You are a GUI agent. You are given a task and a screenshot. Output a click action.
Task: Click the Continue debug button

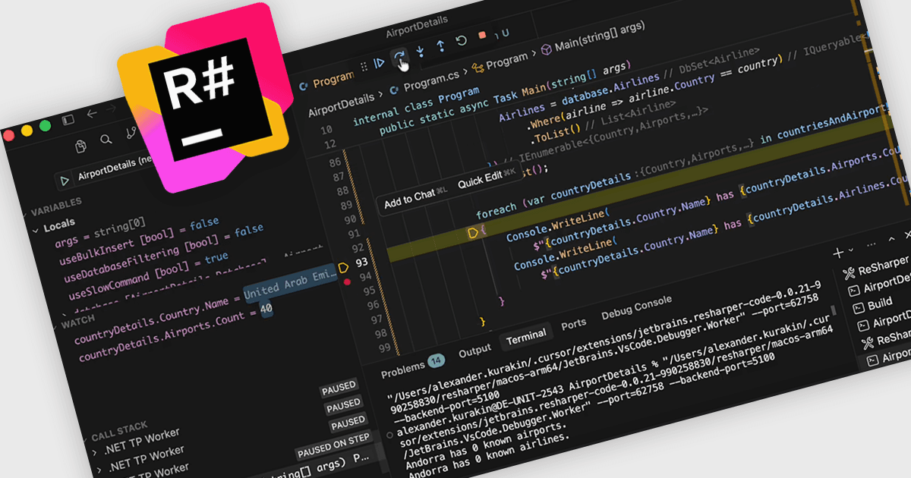click(x=379, y=62)
